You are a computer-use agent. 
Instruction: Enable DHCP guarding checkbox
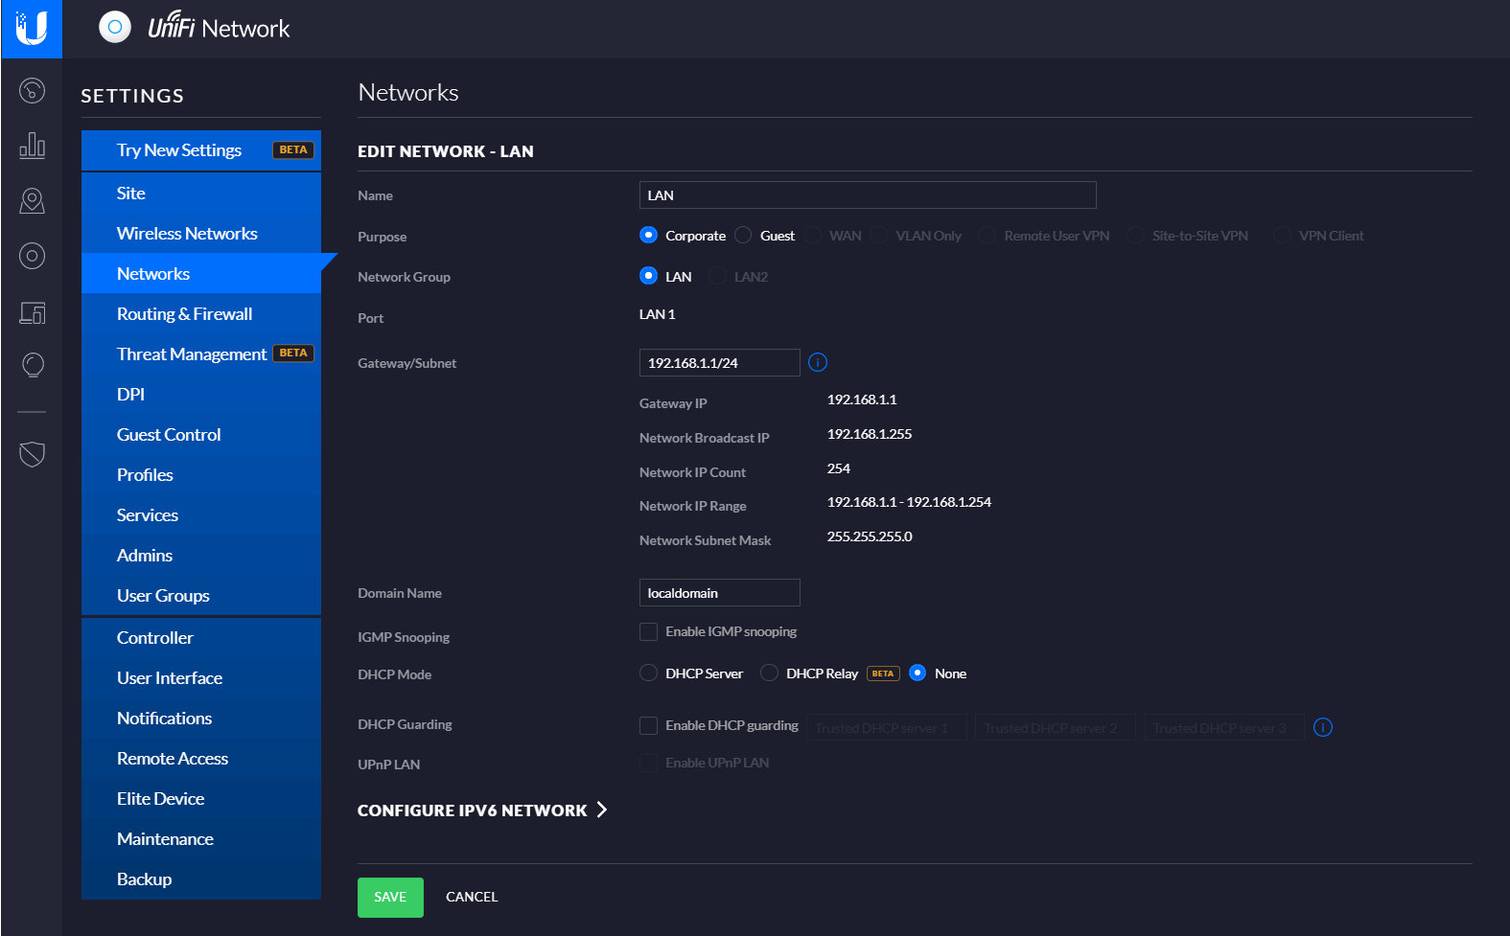(649, 726)
